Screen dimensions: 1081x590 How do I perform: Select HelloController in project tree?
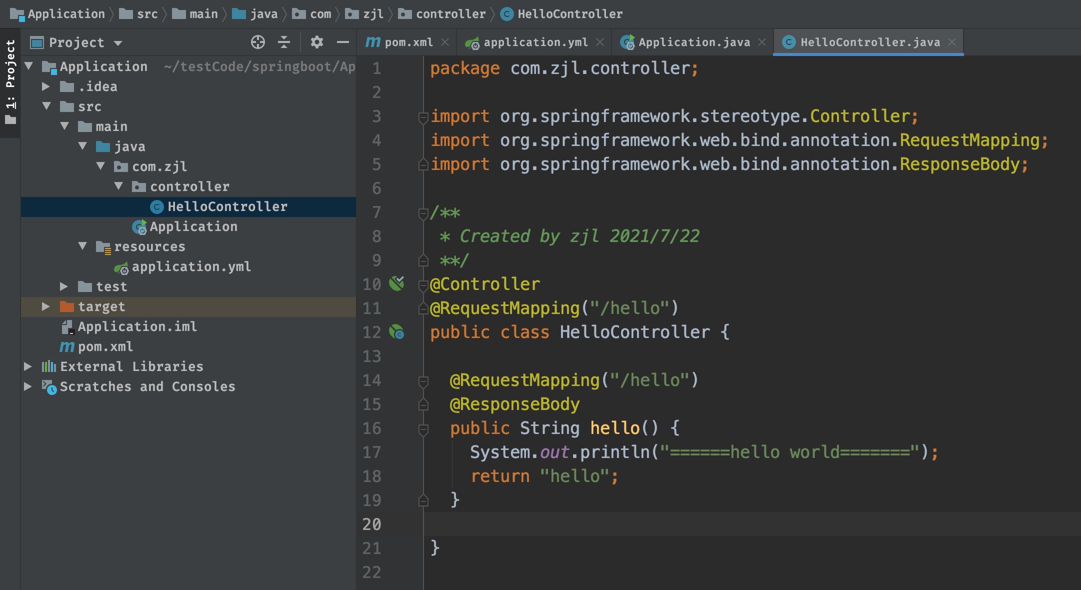(188, 206)
